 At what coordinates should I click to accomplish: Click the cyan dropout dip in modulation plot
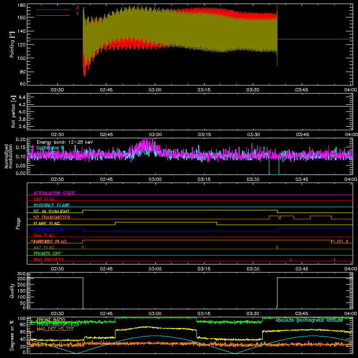[274, 166]
